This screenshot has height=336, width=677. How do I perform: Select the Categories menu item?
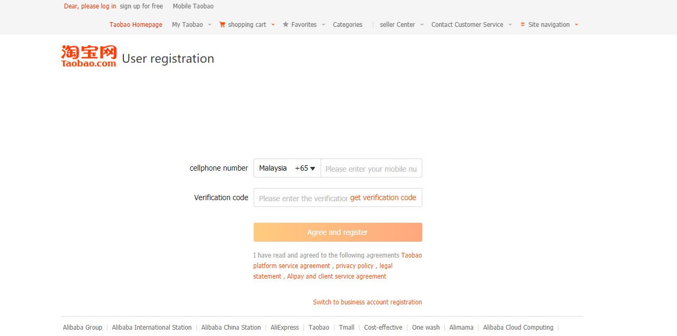coord(347,24)
